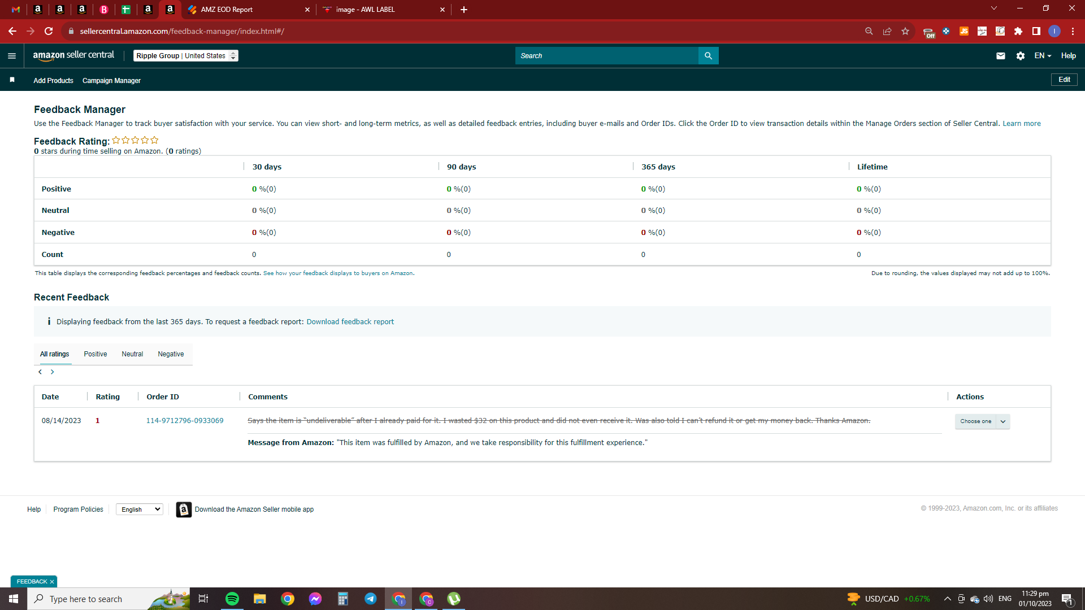Image resolution: width=1085 pixels, height=610 pixels.
Task: Select the All ratings tab
Action: (x=54, y=354)
